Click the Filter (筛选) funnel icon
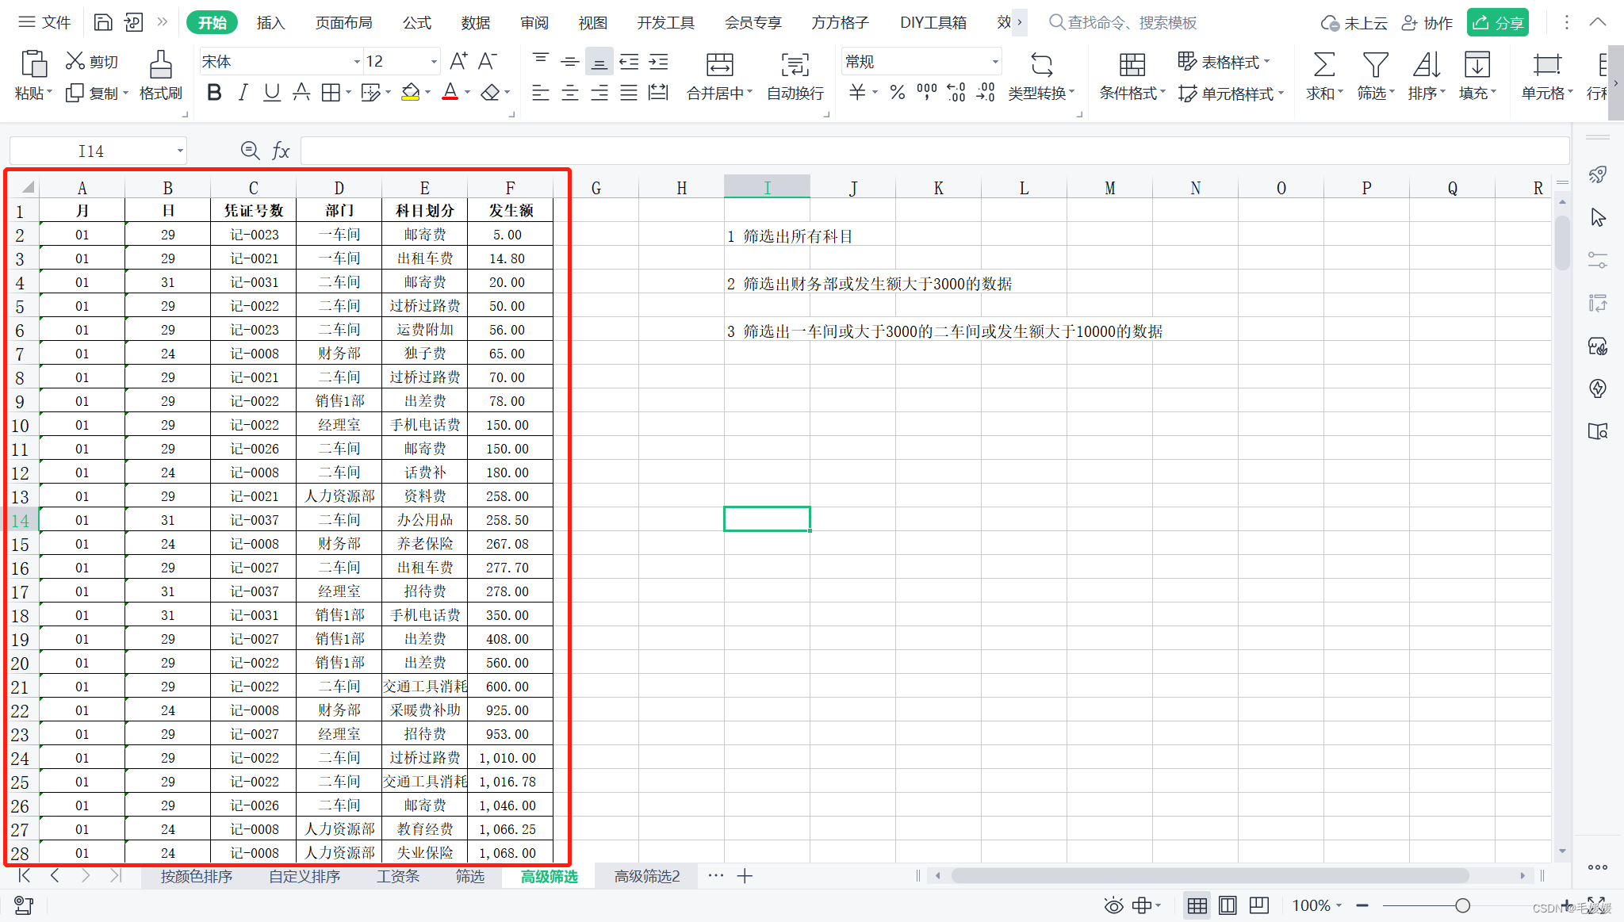This screenshot has width=1624, height=922. 1374,65
